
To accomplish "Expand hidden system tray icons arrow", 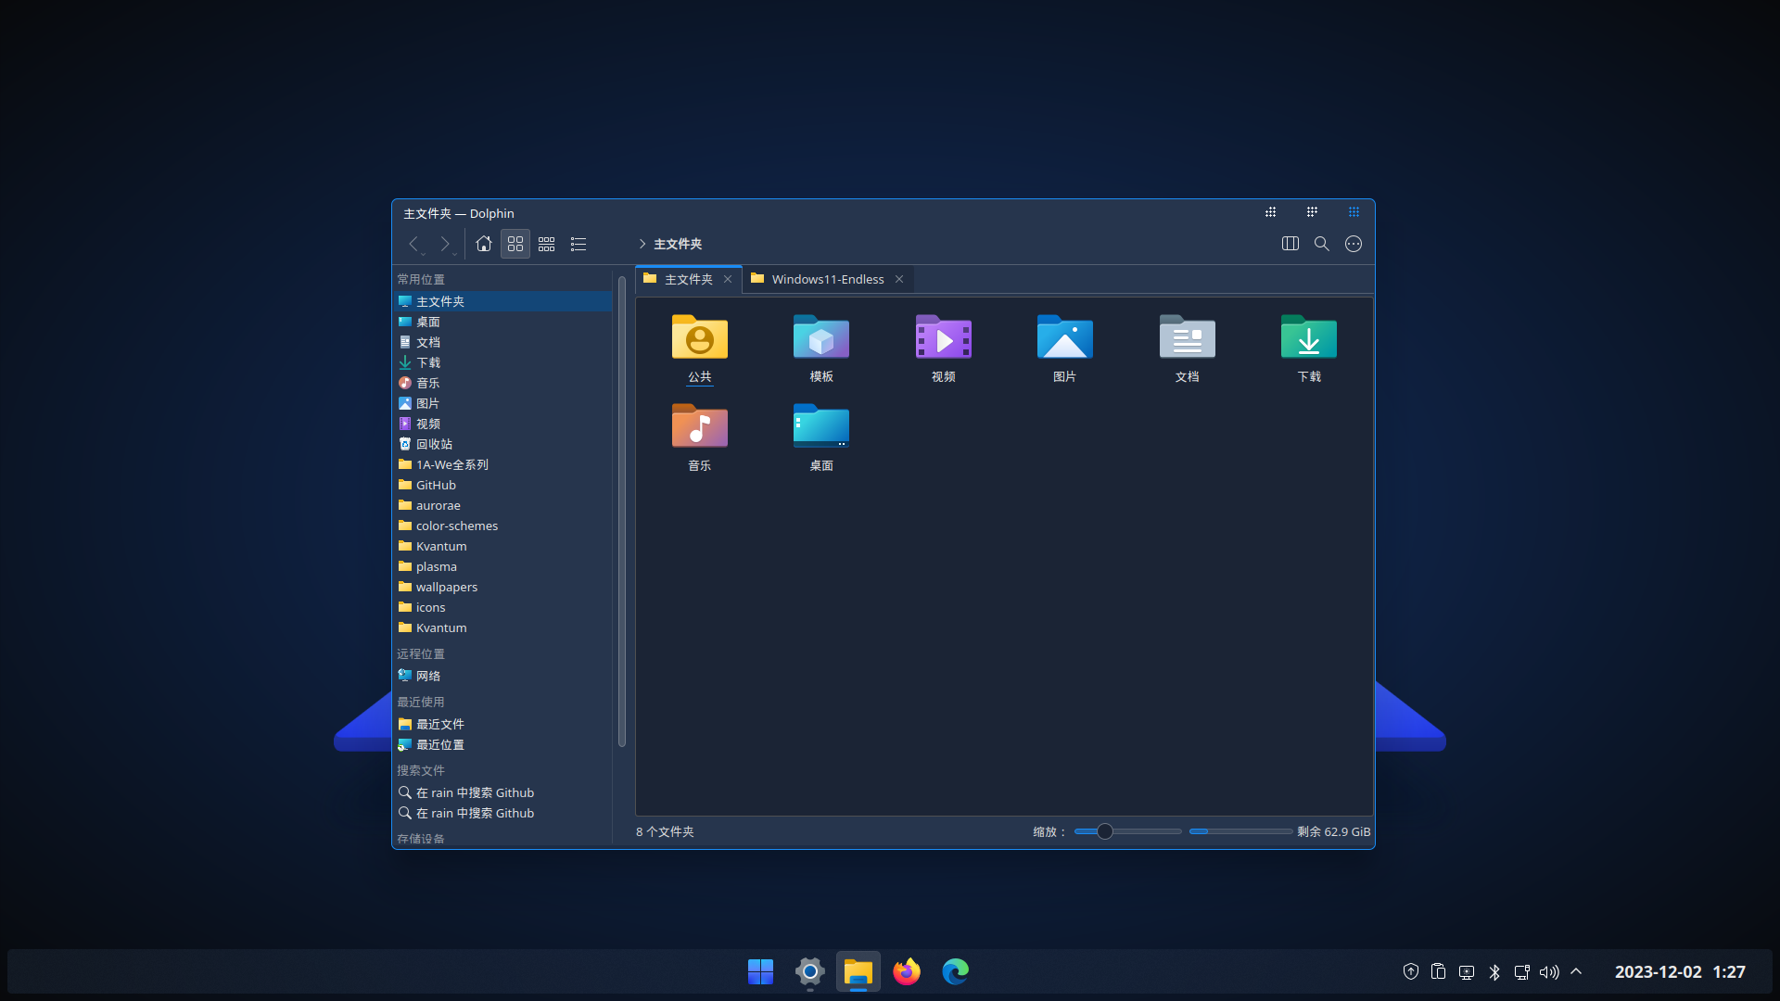I will tap(1576, 971).
